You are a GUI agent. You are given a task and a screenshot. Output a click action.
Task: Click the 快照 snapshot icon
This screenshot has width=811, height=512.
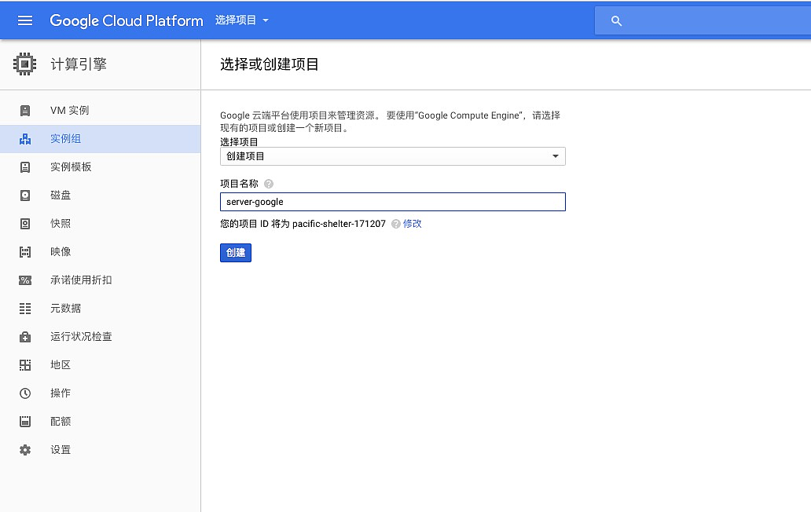(25, 224)
